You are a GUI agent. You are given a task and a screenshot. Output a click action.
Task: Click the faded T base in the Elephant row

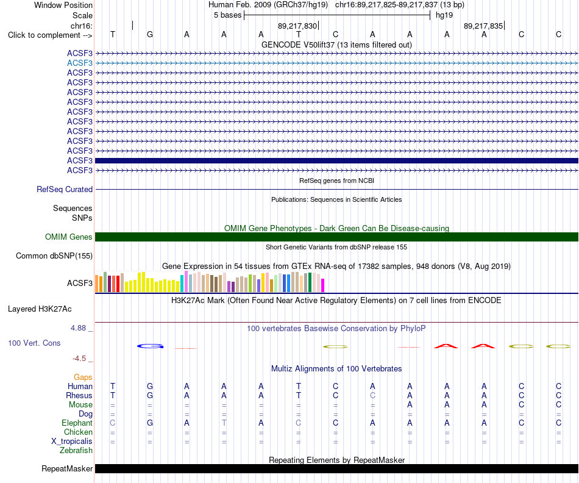(224, 423)
